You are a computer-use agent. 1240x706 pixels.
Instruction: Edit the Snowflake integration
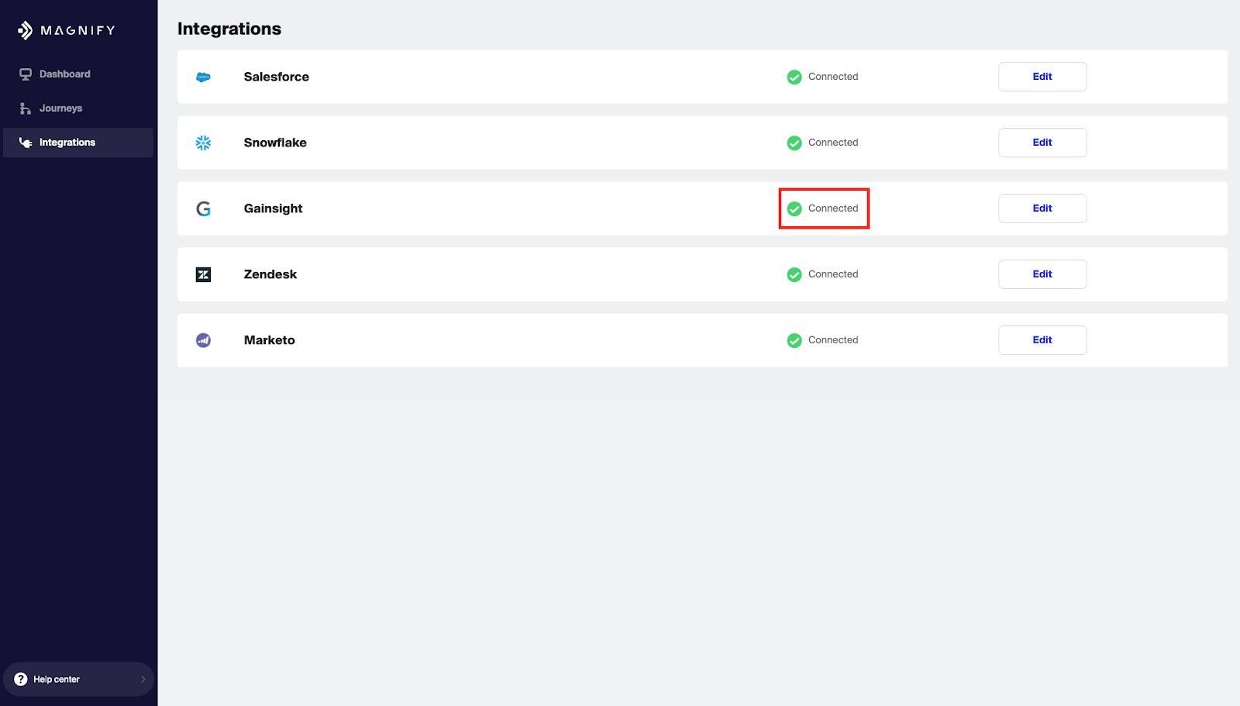(1042, 143)
